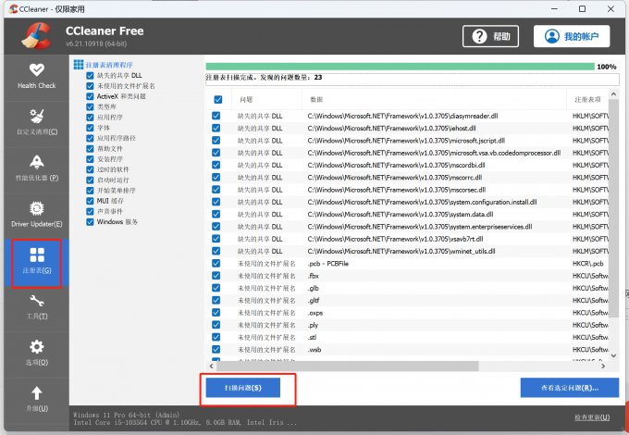The width and height of the screenshot is (629, 435).
Task: Toggle select-all checkbox in results header
Action: coord(217,100)
